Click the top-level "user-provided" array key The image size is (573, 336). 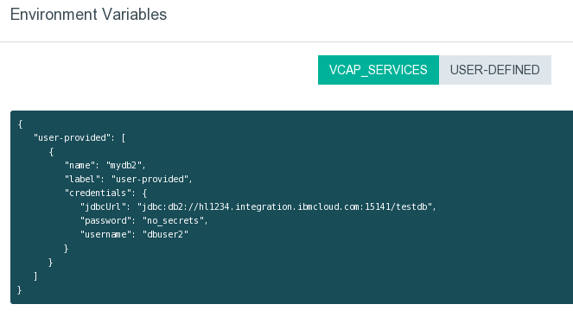[x=72, y=137]
